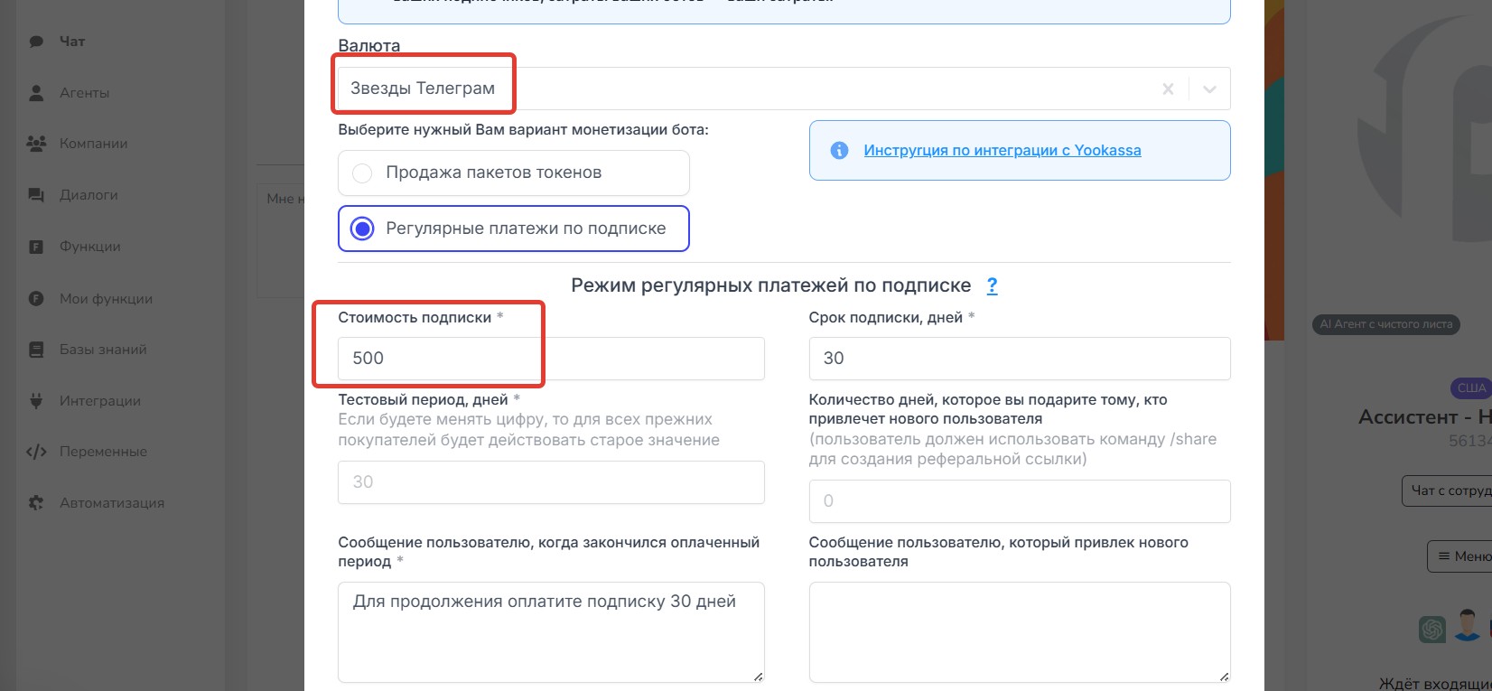The image size is (1492, 691).
Task: Open the Functions menu item
Action: 89,247
